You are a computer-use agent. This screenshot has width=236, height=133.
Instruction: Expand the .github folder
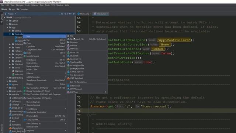tap(7, 21)
